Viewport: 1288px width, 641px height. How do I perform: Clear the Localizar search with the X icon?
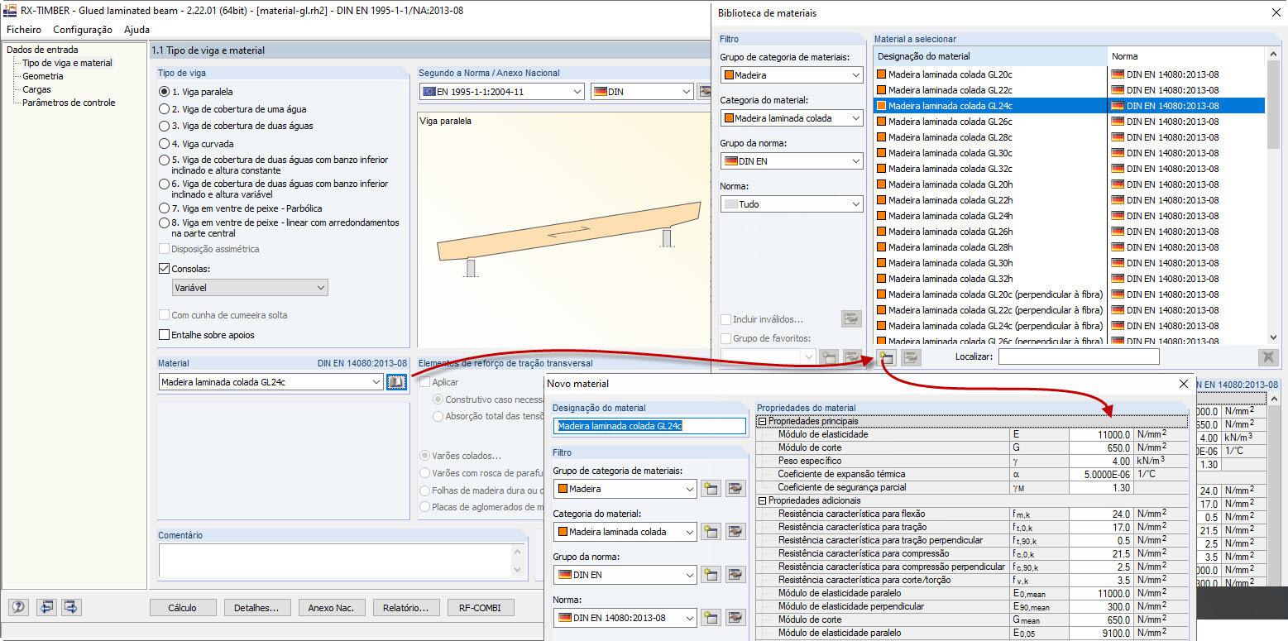coord(1267,356)
